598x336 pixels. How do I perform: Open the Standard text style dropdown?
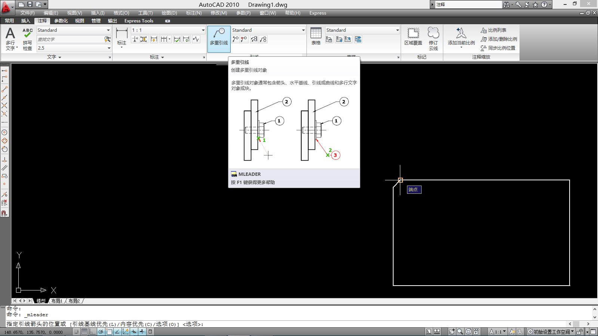click(73, 30)
